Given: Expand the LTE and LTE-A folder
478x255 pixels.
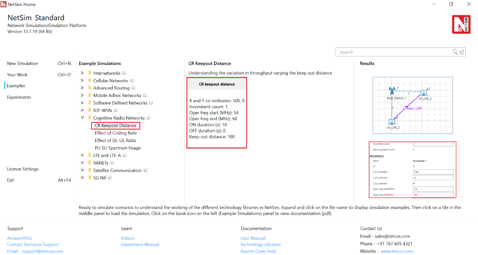Looking at the screenshot, I should pyautogui.click(x=82, y=155).
